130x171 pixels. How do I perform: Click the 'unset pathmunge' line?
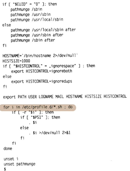20,164
